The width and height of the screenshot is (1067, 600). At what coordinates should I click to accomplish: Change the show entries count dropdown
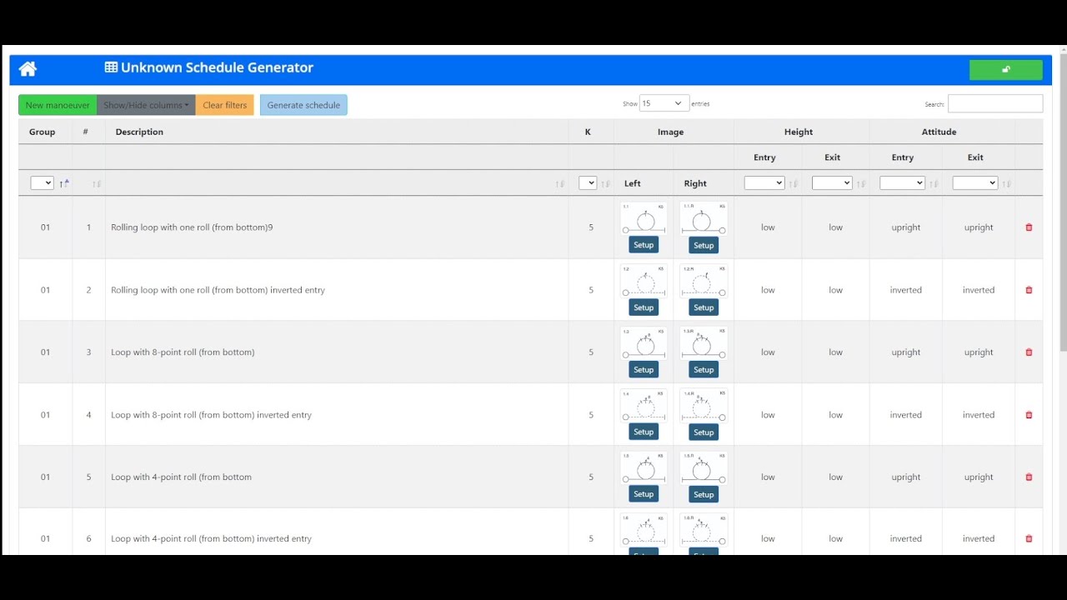pyautogui.click(x=664, y=103)
